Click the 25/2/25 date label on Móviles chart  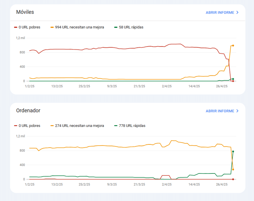pyautogui.click(x=84, y=86)
